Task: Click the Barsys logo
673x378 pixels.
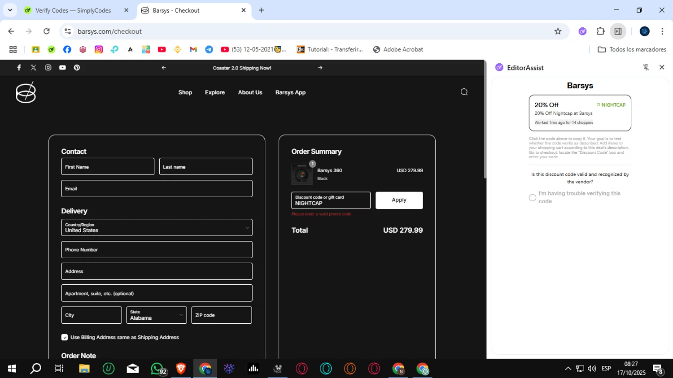Action: click(26, 92)
